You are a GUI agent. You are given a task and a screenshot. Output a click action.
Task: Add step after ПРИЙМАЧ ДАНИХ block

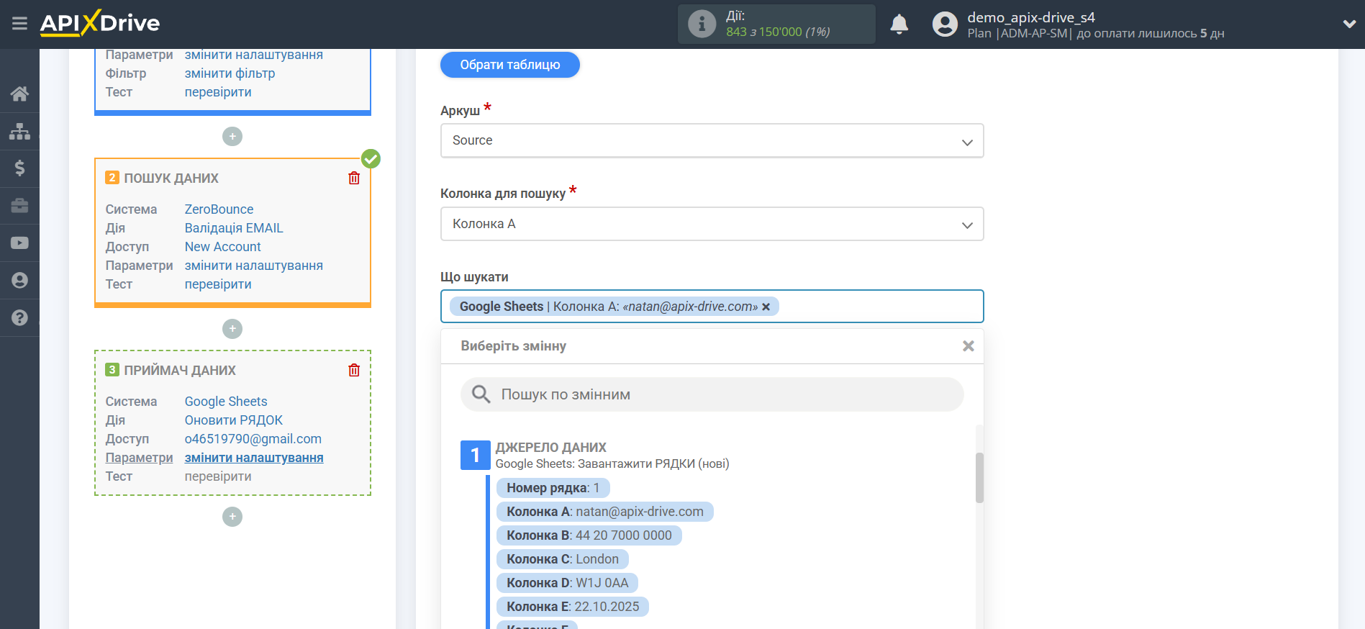(232, 517)
